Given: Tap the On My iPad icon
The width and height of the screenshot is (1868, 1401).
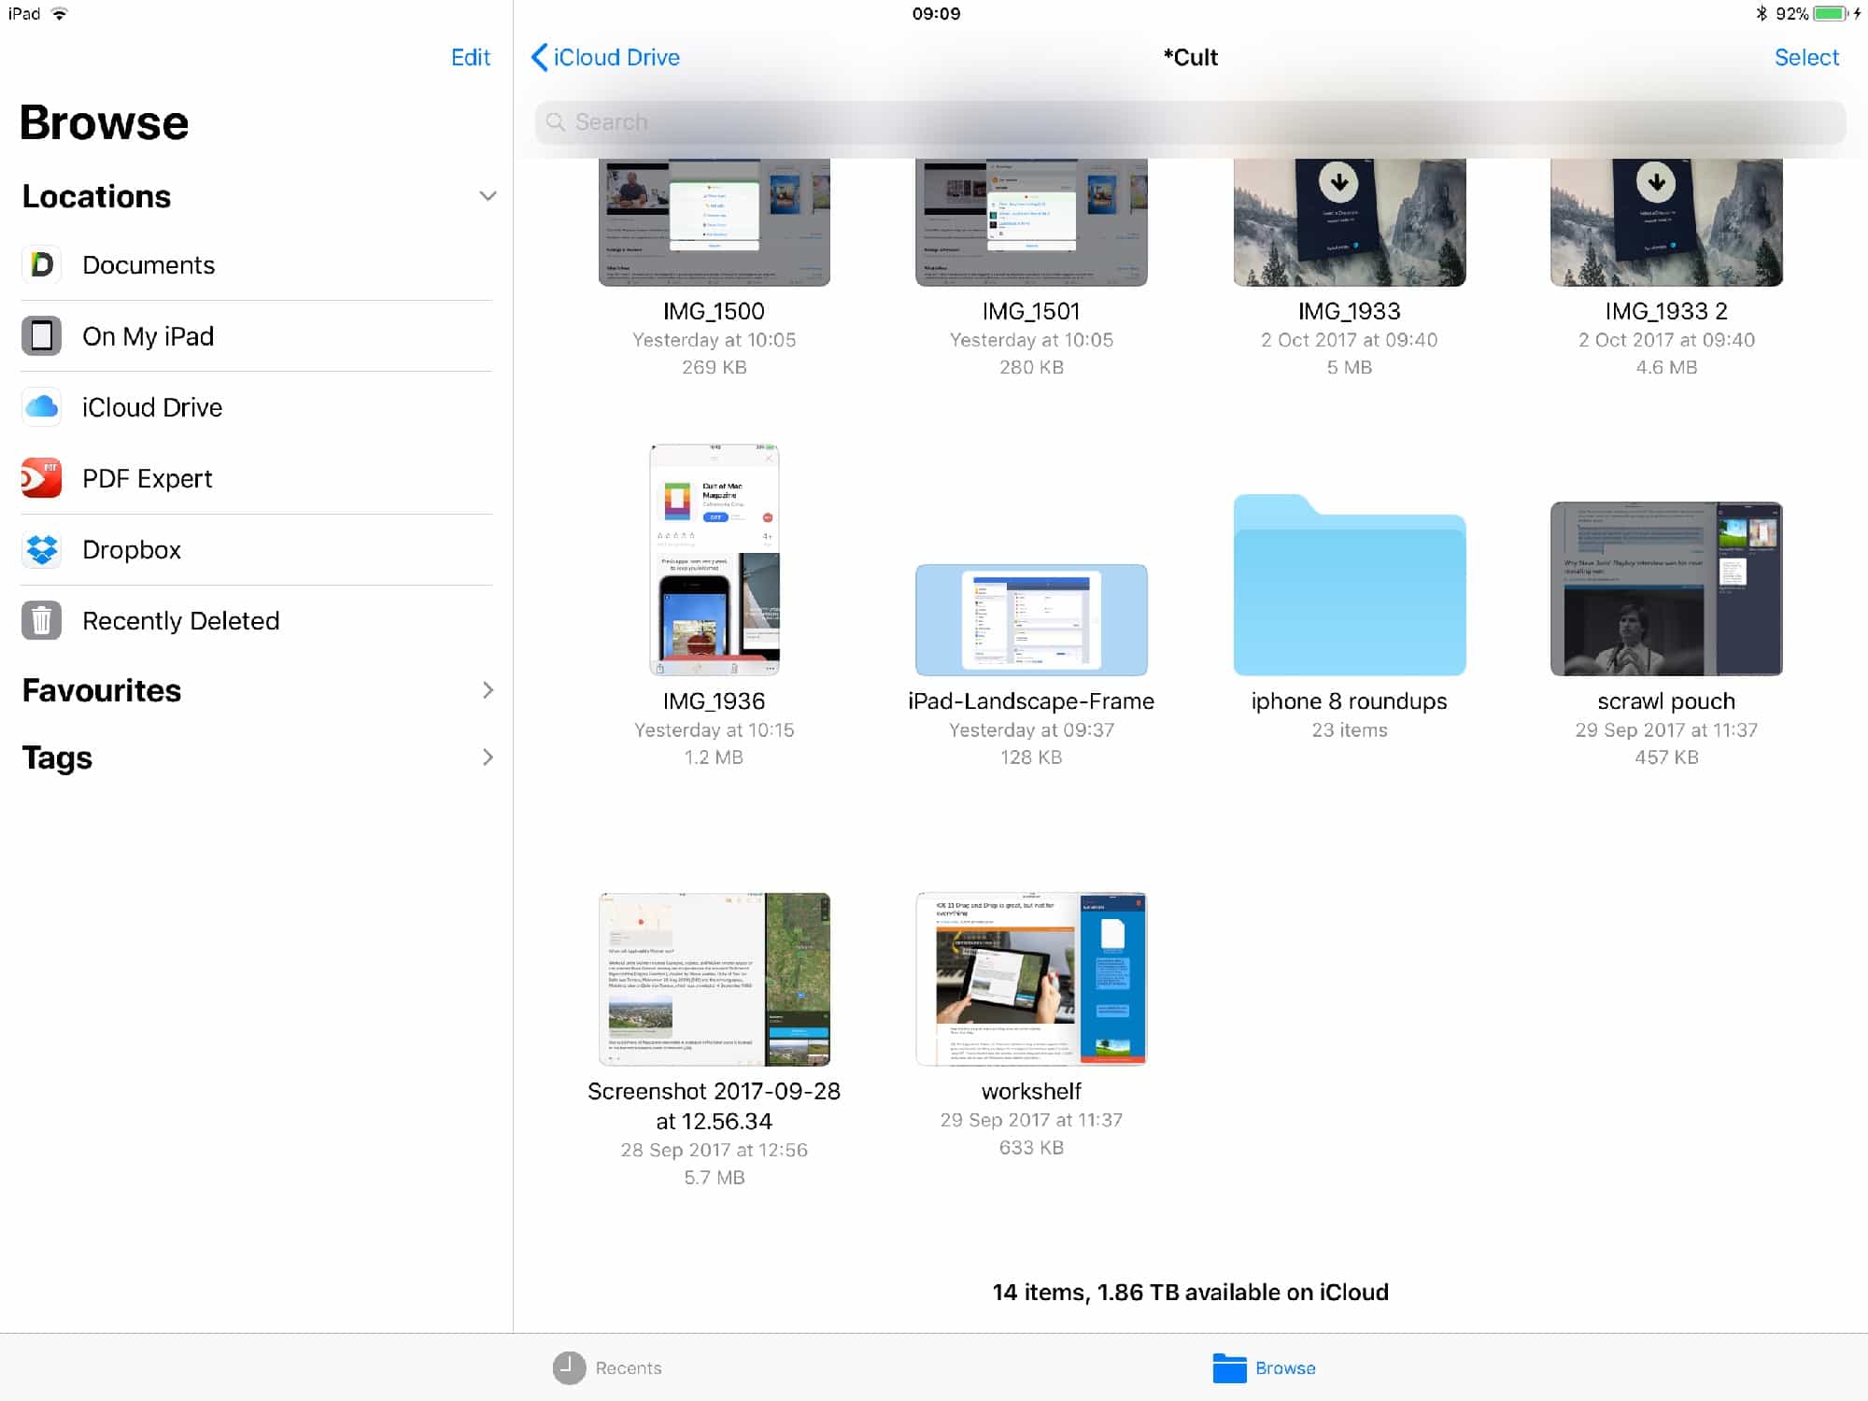Looking at the screenshot, I should pyautogui.click(x=41, y=336).
